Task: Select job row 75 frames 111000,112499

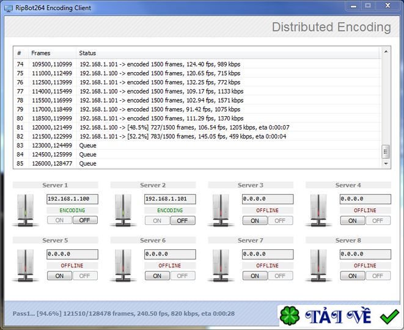Action: click(197, 73)
